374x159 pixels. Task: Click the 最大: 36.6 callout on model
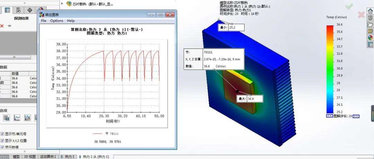point(250,99)
